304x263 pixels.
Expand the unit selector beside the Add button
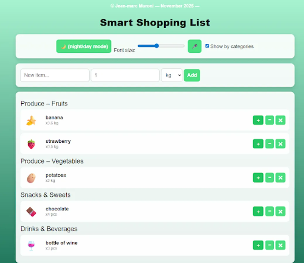click(x=172, y=75)
